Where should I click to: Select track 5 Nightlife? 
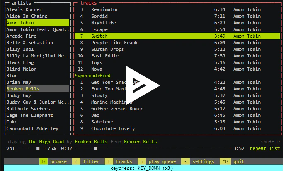(x=177, y=23)
